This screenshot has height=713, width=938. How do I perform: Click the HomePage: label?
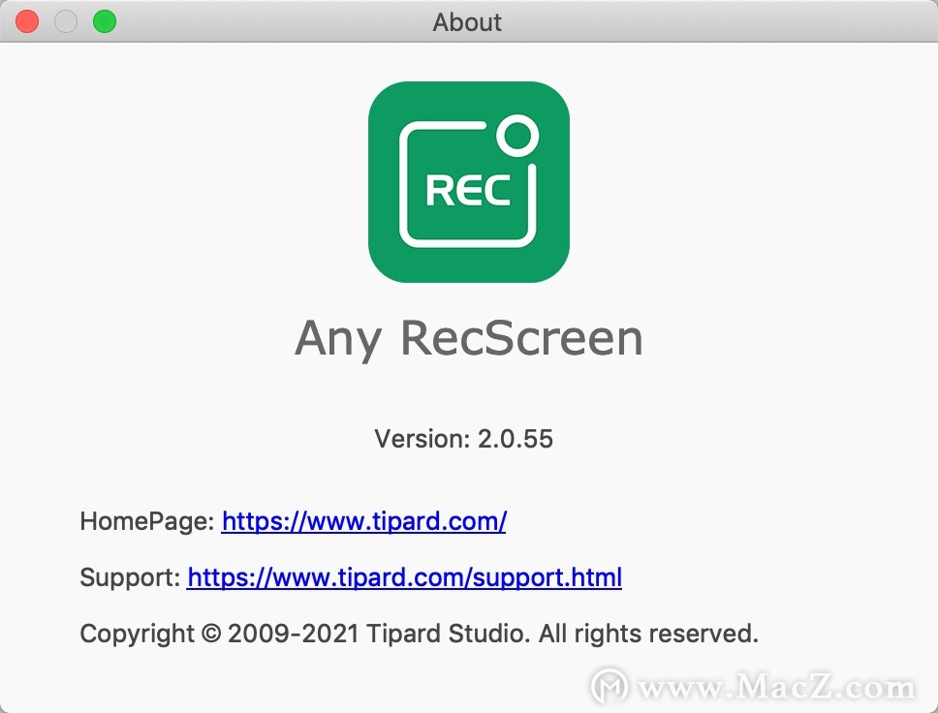[x=147, y=521]
